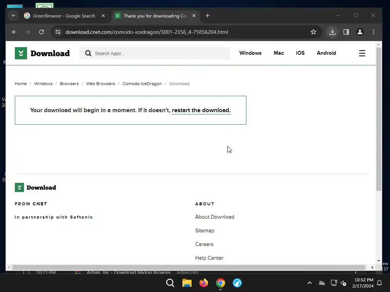Close the GreenBrowser Google Search tab

[103, 16]
